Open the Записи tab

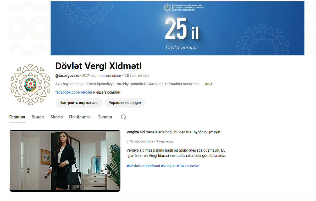point(105,117)
